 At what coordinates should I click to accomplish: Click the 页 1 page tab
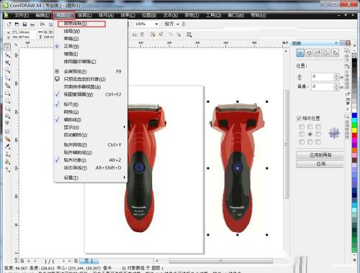[x=89, y=261]
